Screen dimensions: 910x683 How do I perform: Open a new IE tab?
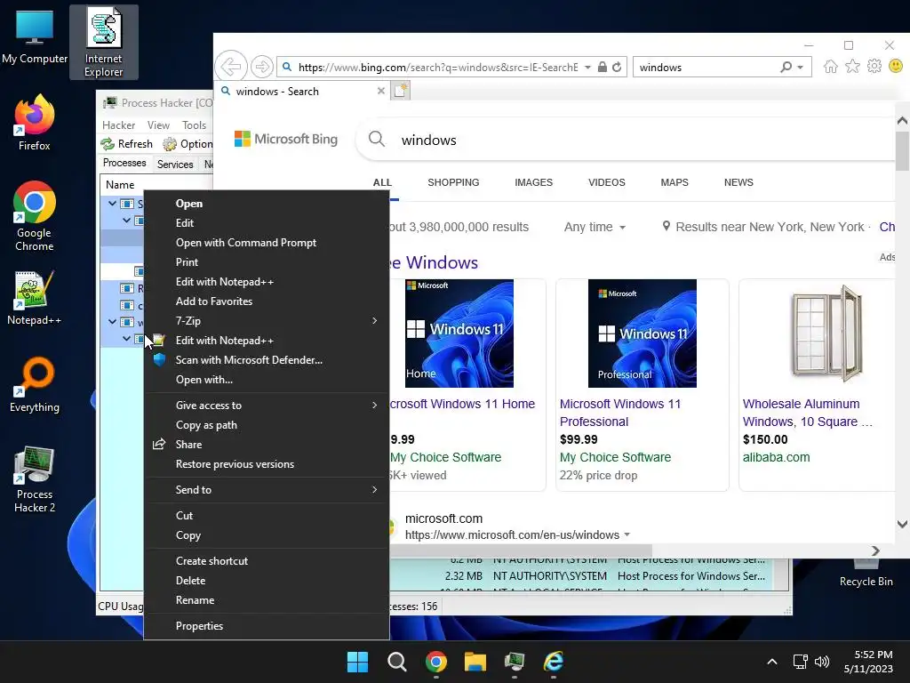point(401,91)
